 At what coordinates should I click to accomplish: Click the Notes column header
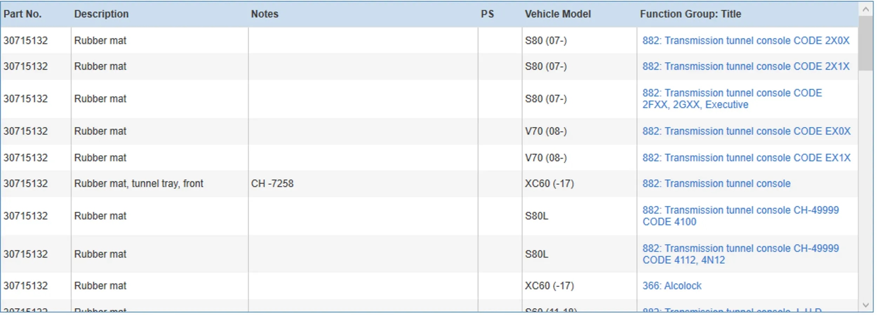tap(265, 14)
